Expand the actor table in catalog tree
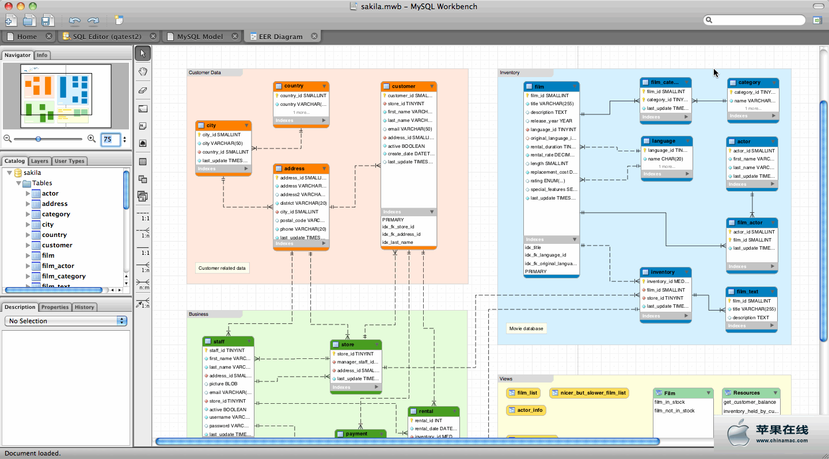Viewport: 829px width, 459px height. pyautogui.click(x=28, y=193)
